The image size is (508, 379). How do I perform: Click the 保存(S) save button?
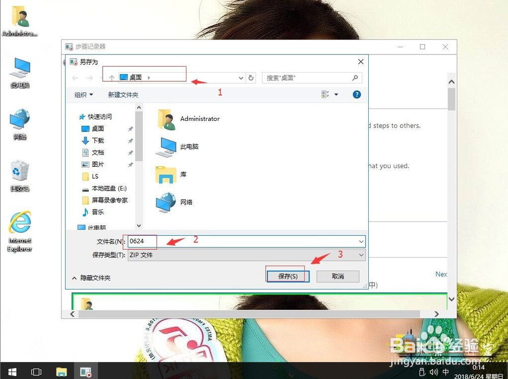tap(288, 276)
